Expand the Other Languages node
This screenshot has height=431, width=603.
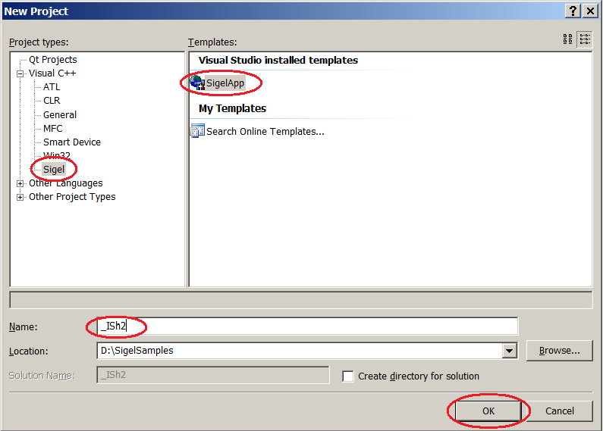pos(20,183)
